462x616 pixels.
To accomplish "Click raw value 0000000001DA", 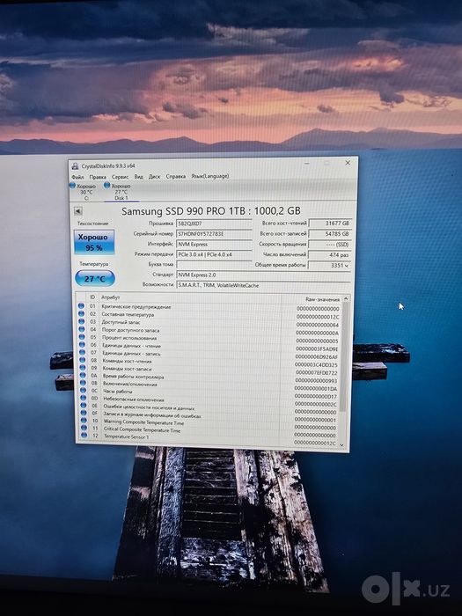I will point(316,389).
